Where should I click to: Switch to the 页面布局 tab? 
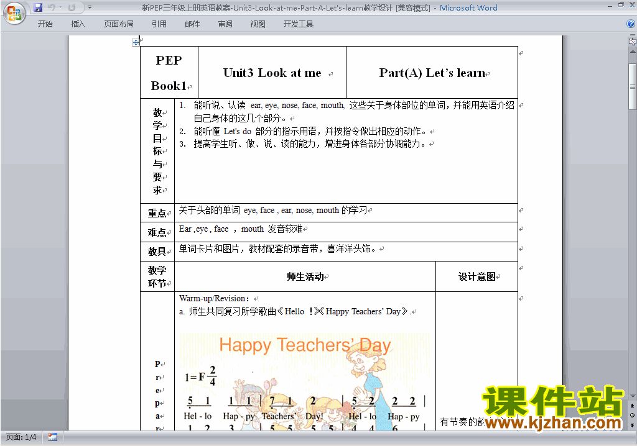click(119, 24)
